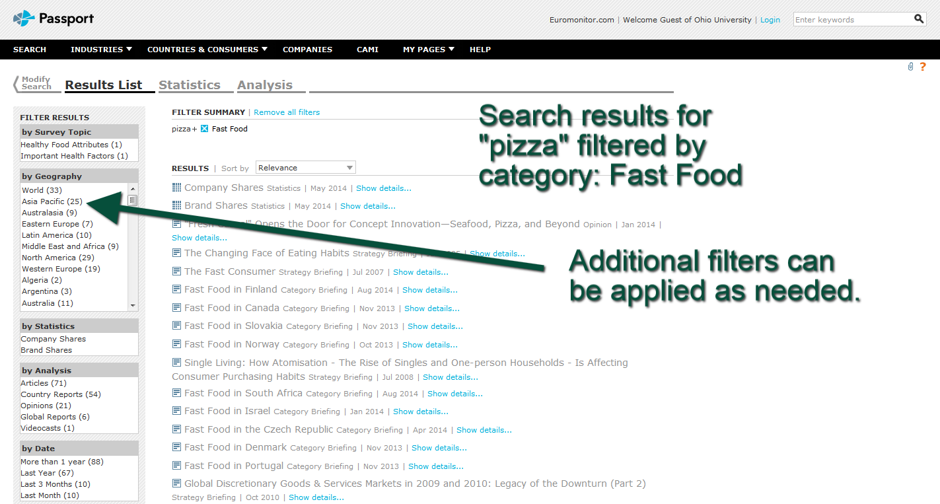Open the Search menu item
The height and width of the screenshot is (504, 940).
pos(30,50)
